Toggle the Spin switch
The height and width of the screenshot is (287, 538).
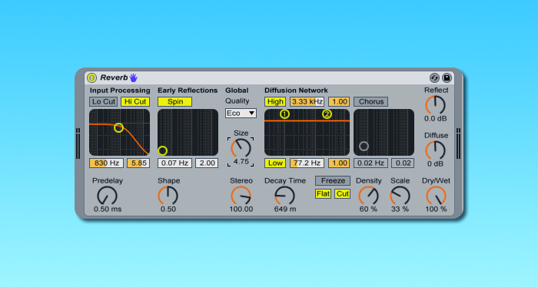click(x=175, y=102)
